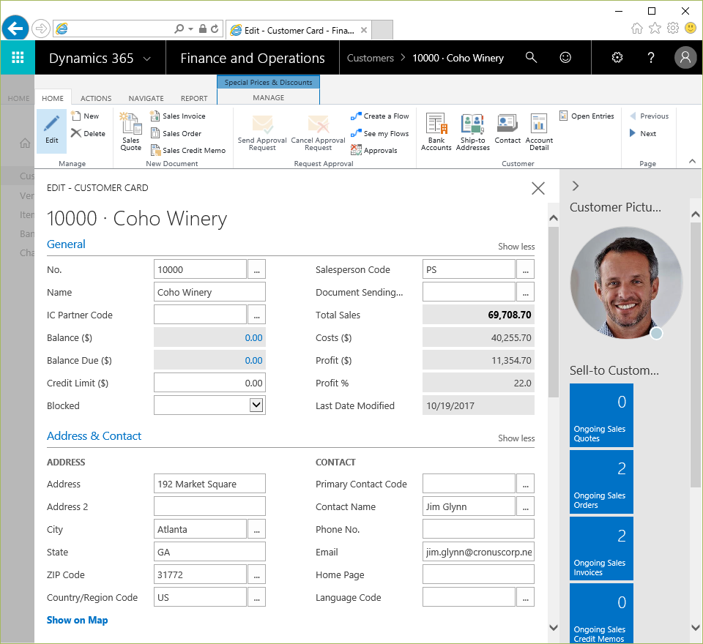Screen dimensions: 703x644
Task: Click Show on Map link
Action: point(77,620)
